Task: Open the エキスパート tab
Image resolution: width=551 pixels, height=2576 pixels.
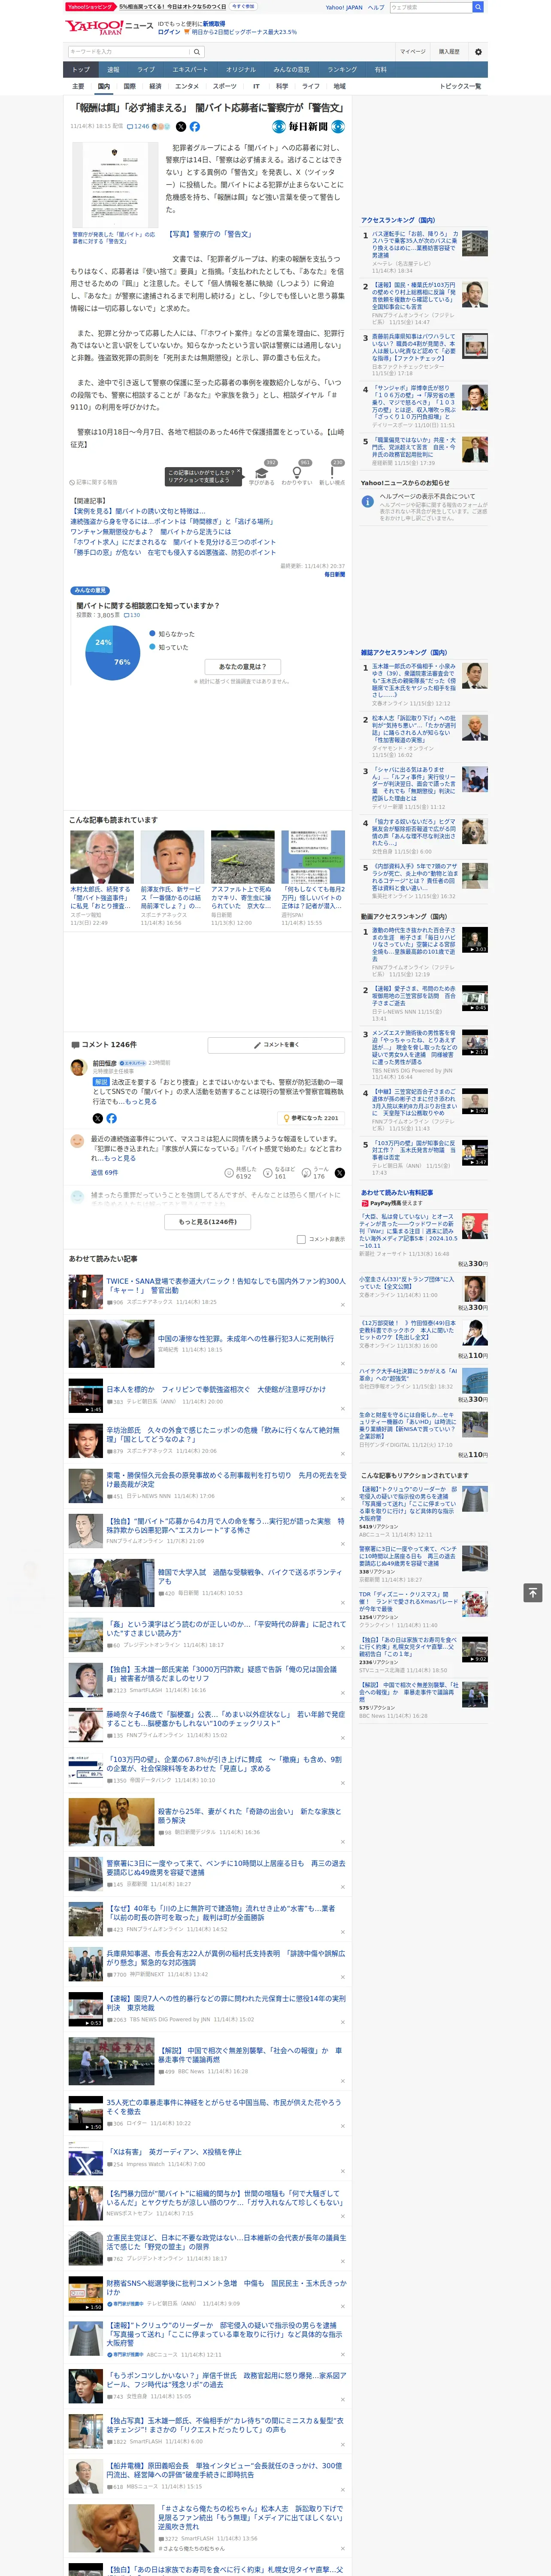Action: (190, 70)
